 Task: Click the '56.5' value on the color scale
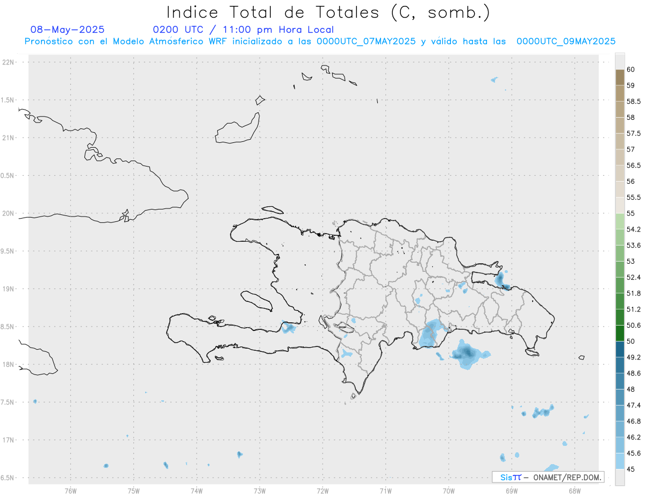[x=634, y=165]
